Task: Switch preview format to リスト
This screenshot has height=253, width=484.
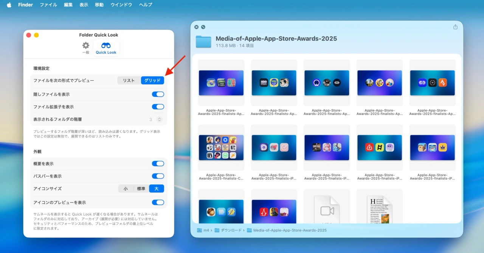Action: click(129, 80)
